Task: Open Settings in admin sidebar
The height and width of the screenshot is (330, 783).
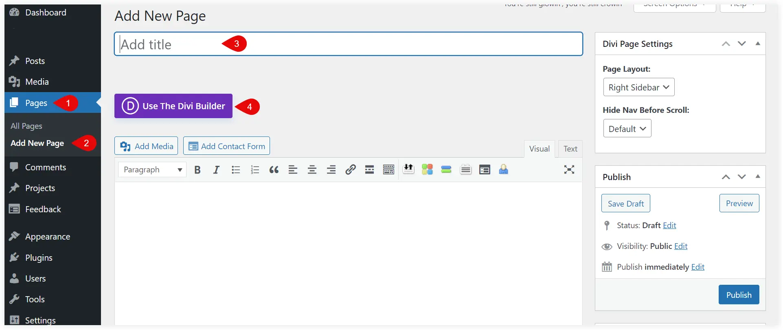Action: 53,320
